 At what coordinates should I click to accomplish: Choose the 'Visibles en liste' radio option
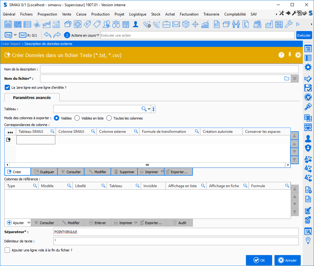(x=77, y=118)
